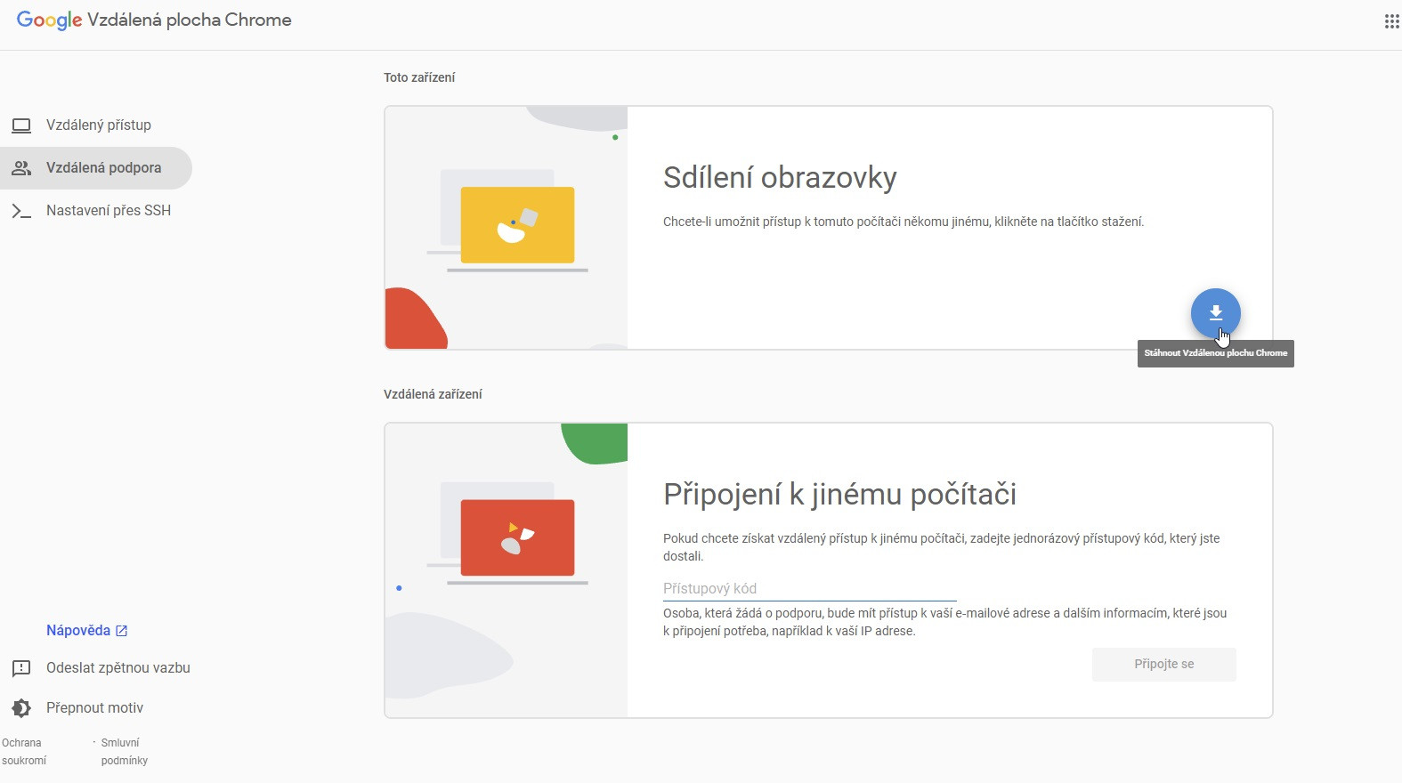Click the Sdílení obrazovky heading
This screenshot has width=1402, height=783.
780,178
